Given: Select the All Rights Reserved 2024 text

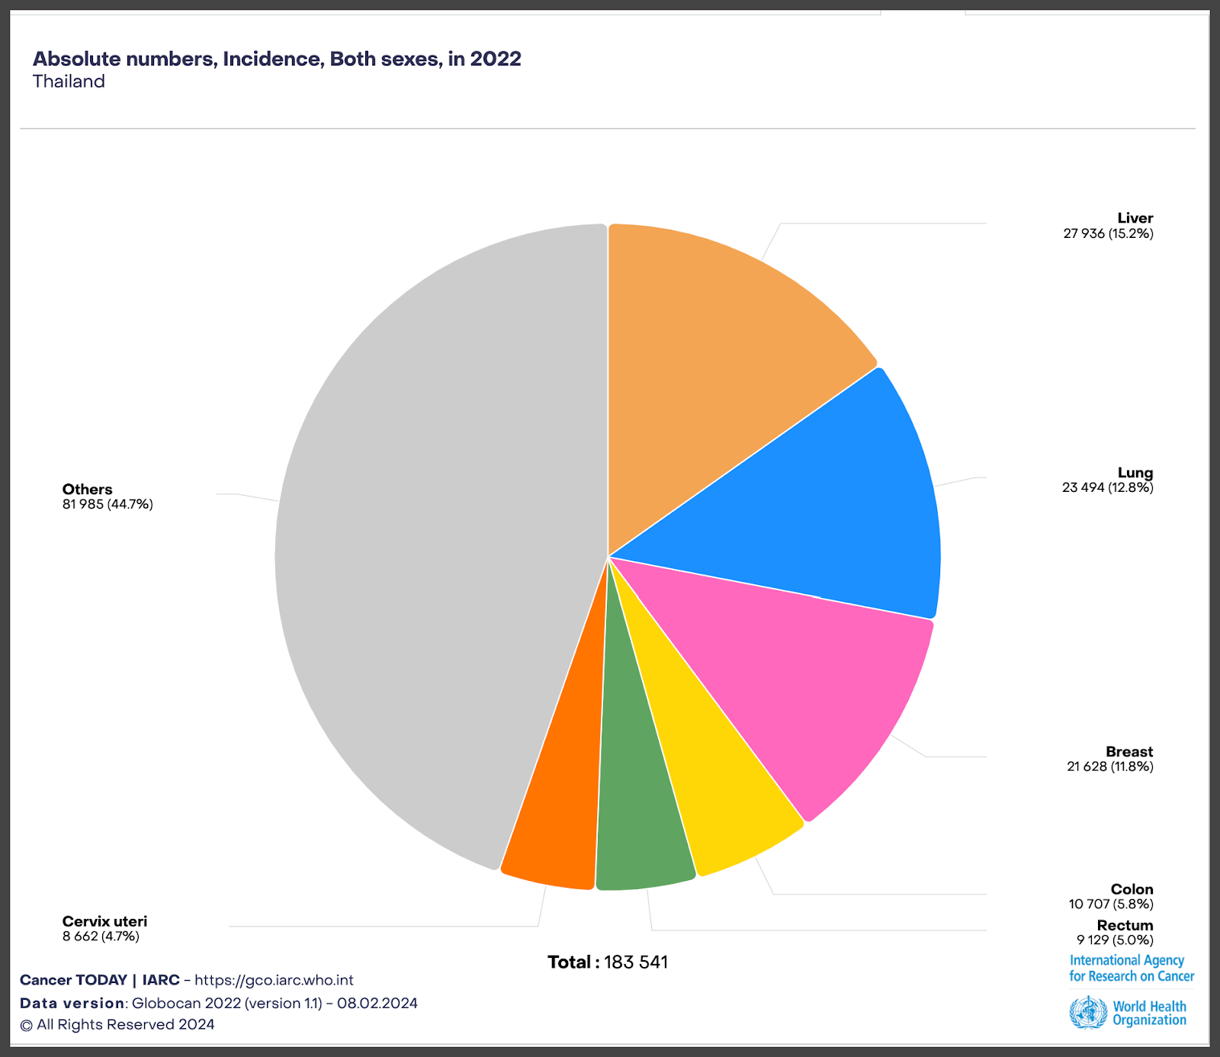Looking at the screenshot, I should (x=117, y=1024).
